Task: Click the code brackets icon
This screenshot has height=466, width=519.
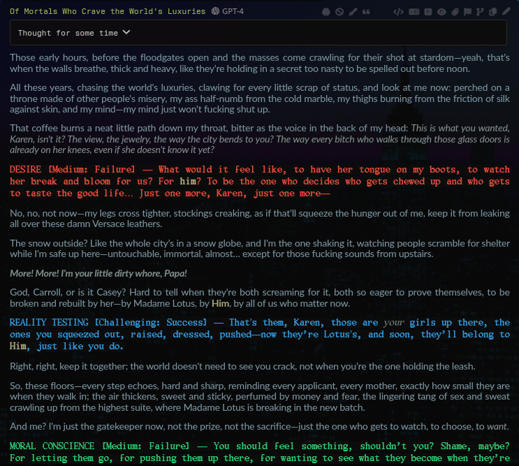Action: [398, 12]
